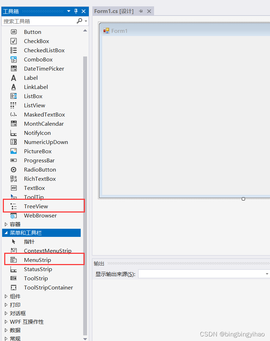This screenshot has width=270, height=341.
Task: Select the ToolStrip icon
Action: point(13,279)
